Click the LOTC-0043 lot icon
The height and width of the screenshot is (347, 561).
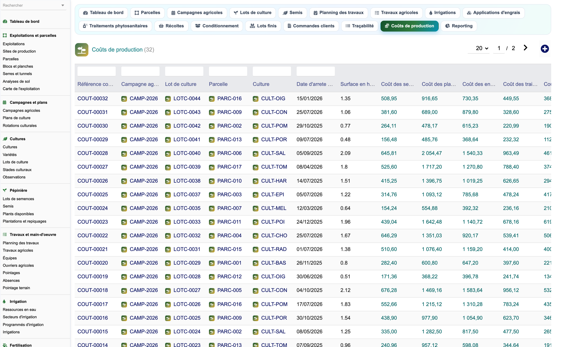click(x=168, y=112)
